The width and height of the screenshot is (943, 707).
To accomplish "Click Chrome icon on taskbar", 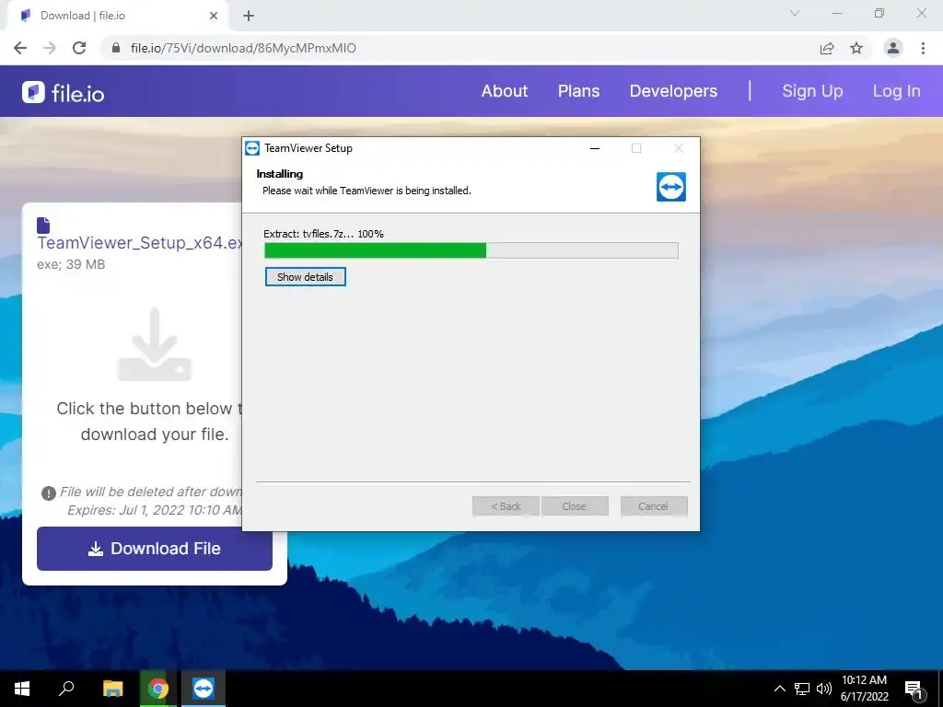I will tap(158, 689).
